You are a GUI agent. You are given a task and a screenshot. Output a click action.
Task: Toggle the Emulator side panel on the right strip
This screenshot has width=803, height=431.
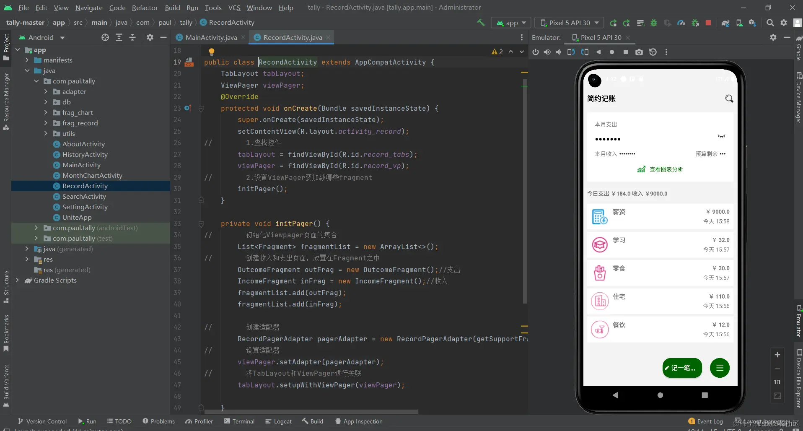pyautogui.click(x=799, y=321)
